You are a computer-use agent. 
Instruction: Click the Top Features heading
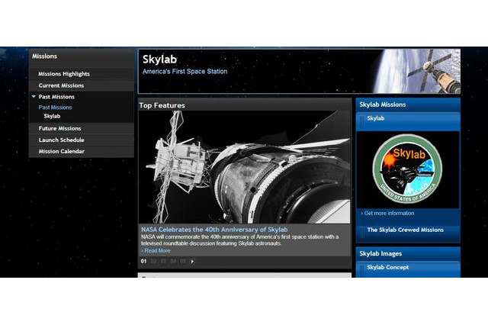click(162, 105)
